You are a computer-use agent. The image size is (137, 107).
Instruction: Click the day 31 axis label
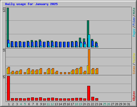128,104
